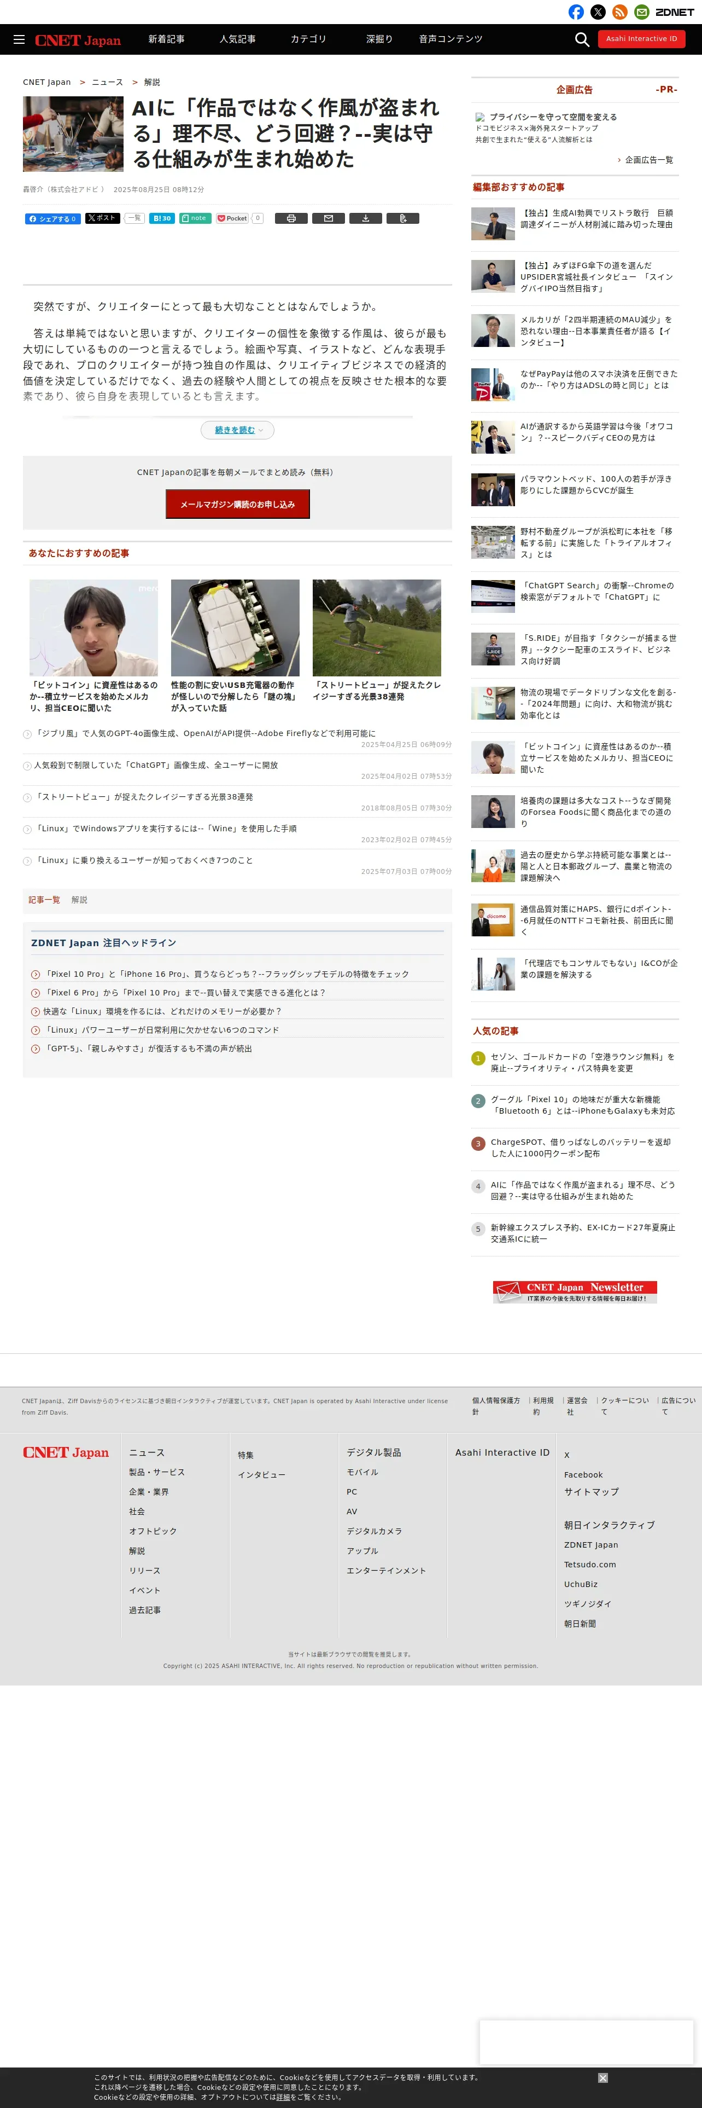The image size is (702, 2108).
Task: Open 過去記事 footer link
Action: tap(145, 1609)
